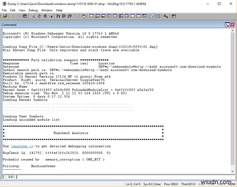Click the 'Built by: 17134.1.amd64fre' line
Viewport: 237px width, 187px height.
pos(53,83)
